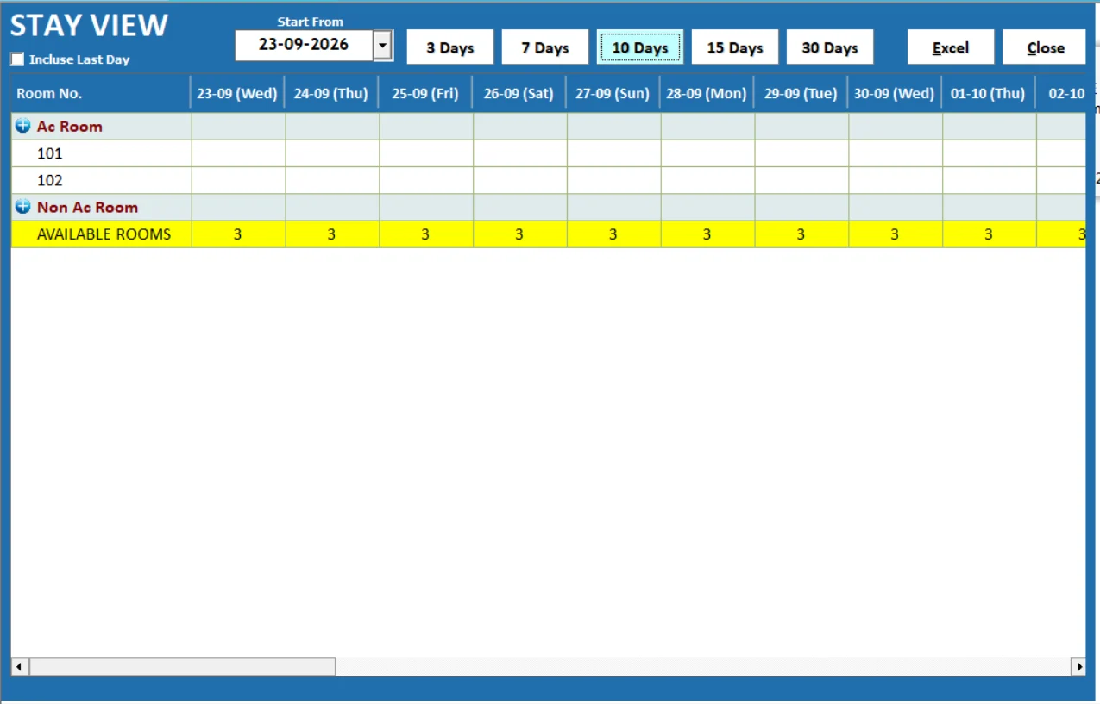Click the 27-09 (Sun) column header
This screenshot has height=704, width=1100.
pos(613,93)
